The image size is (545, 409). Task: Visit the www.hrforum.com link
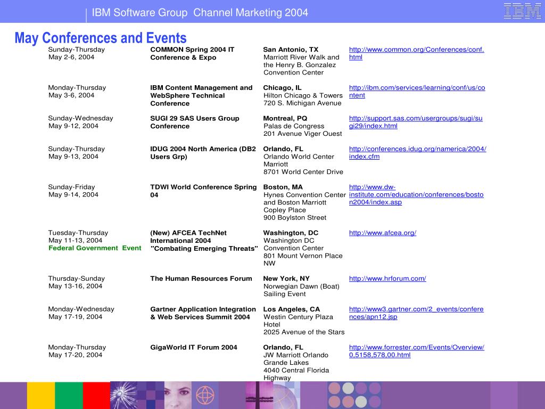pyautogui.click(x=387, y=278)
